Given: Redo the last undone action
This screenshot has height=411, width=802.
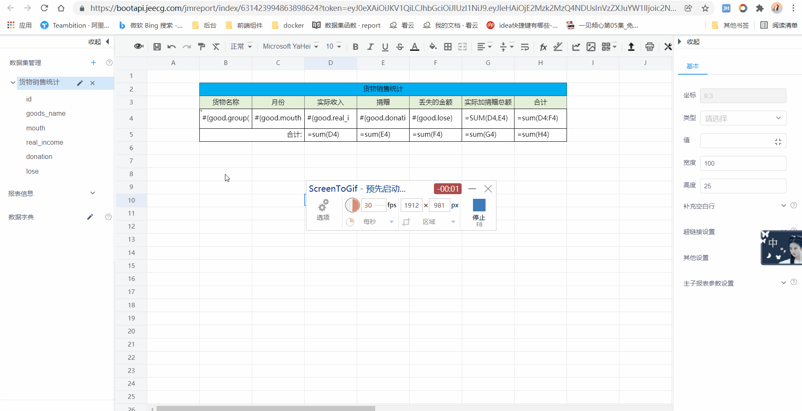Looking at the screenshot, I should coord(186,47).
